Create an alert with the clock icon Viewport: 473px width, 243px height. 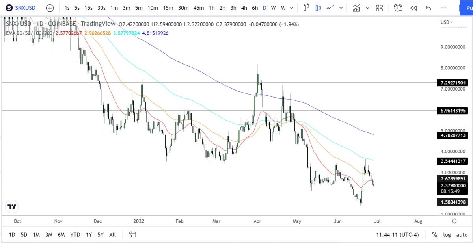point(398,7)
